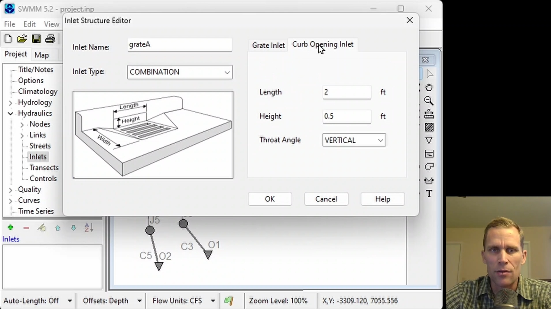Select the Pan hand tool

tap(429, 87)
